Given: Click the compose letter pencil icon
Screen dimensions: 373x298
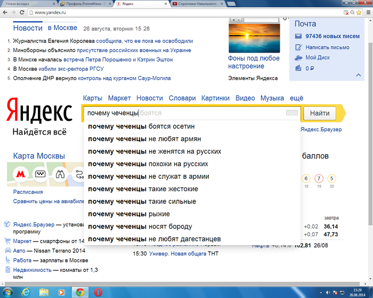Looking at the screenshot, I should [298, 47].
